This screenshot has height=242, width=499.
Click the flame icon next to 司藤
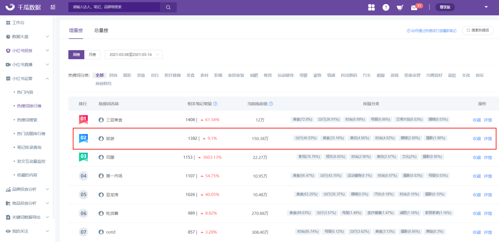tap(101, 157)
